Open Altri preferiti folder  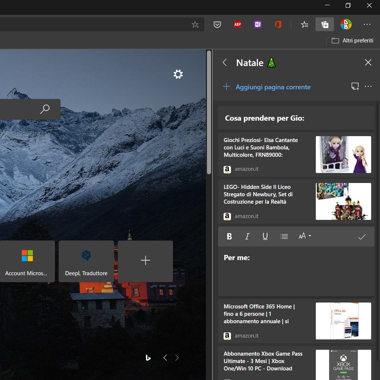[352, 41]
